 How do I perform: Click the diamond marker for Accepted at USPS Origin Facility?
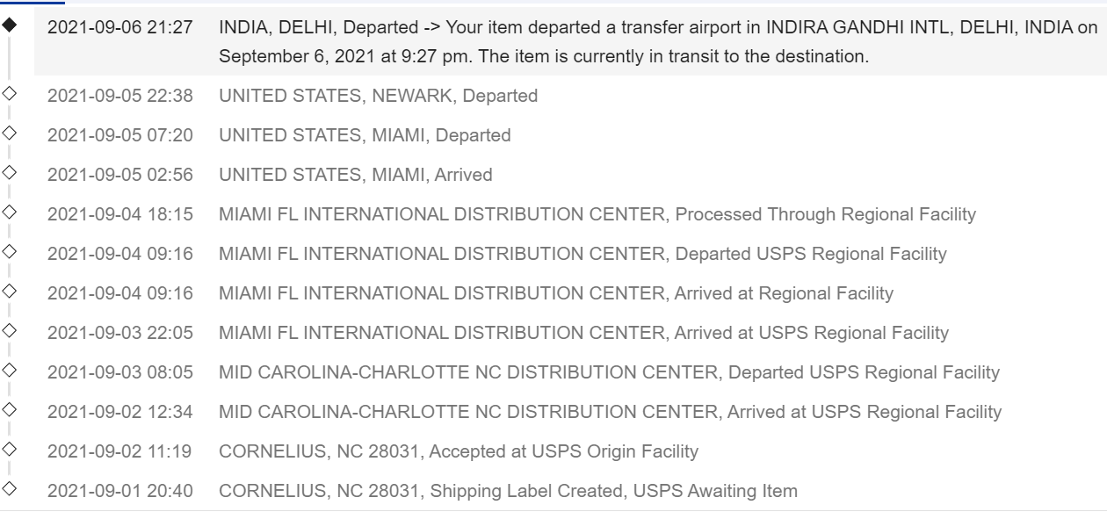(10, 449)
